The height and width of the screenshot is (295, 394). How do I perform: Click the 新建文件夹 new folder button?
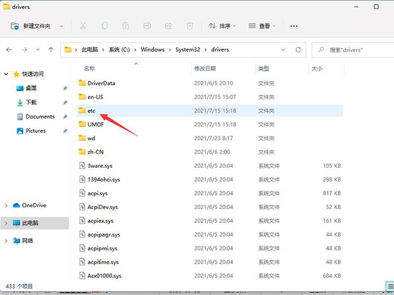(x=37, y=26)
